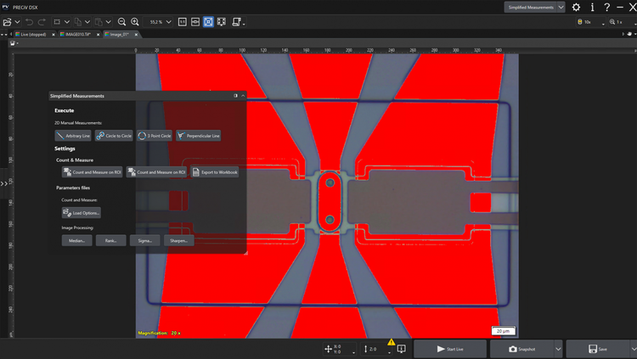Expand the left side panel arrows
This screenshot has height=359, width=637.
tap(4, 183)
